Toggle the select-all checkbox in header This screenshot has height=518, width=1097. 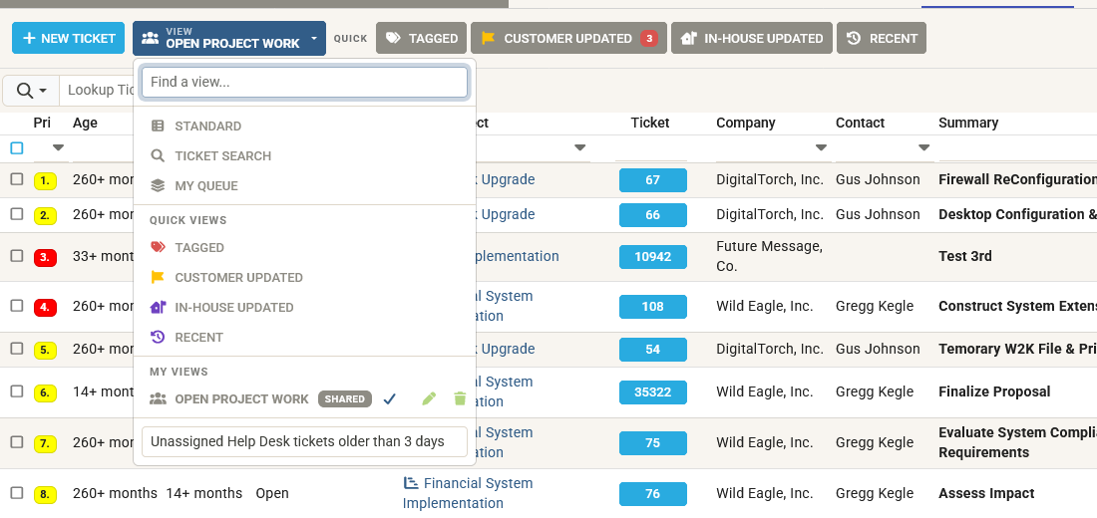[x=17, y=147]
